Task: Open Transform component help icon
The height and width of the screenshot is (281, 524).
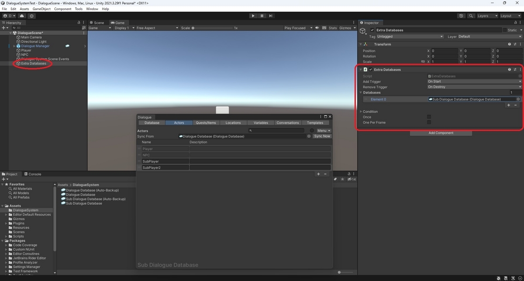Action: (x=510, y=44)
